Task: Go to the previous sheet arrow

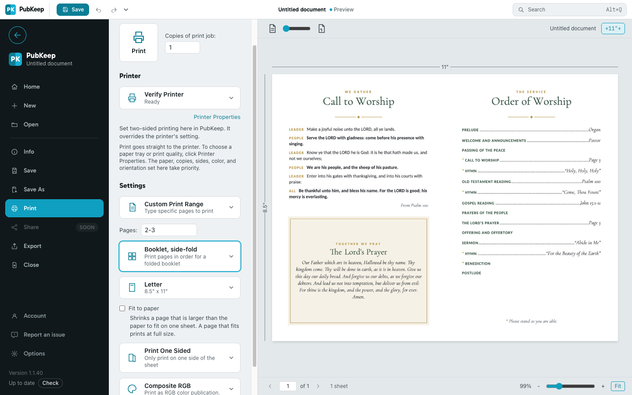Action: pos(270,386)
